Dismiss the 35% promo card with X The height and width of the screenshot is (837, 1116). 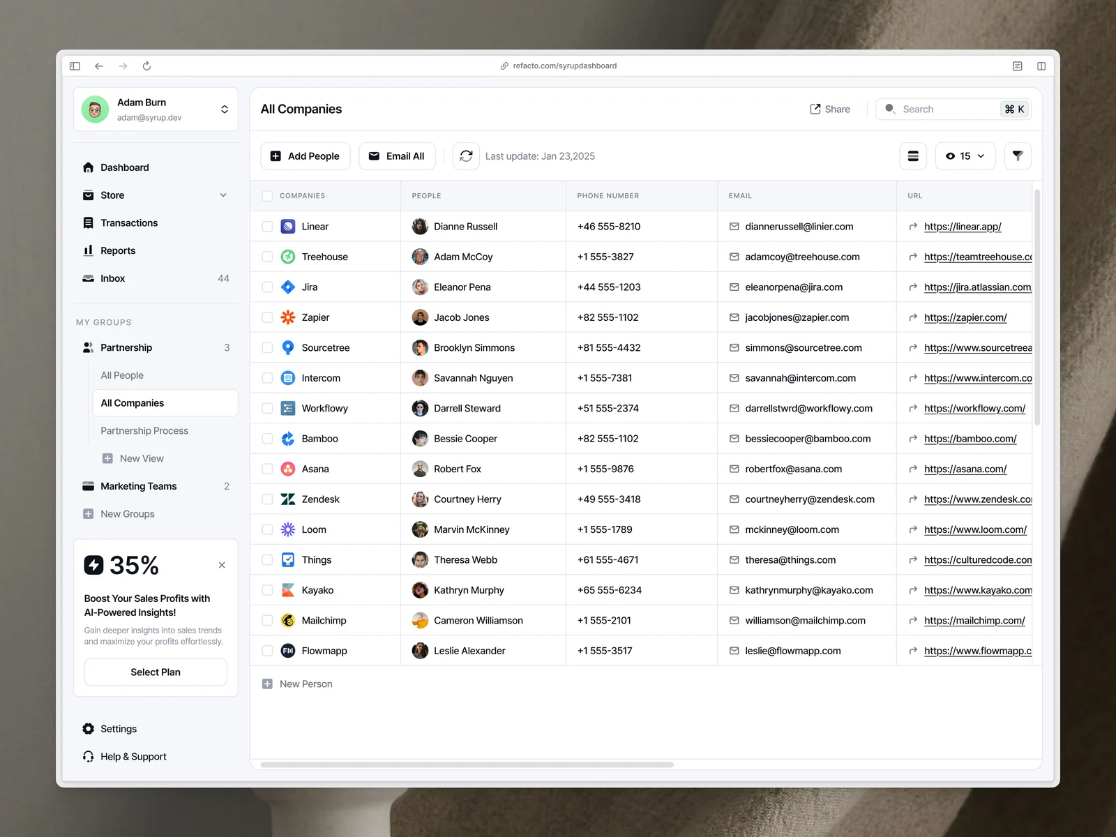coord(222,565)
